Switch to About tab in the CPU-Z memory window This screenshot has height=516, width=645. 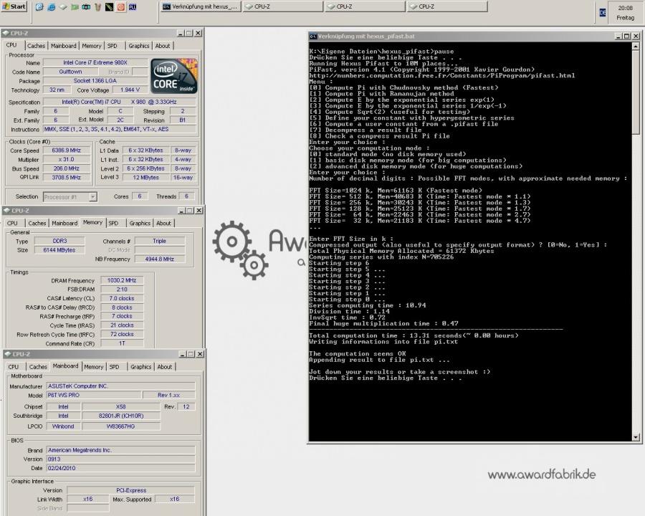click(x=163, y=223)
